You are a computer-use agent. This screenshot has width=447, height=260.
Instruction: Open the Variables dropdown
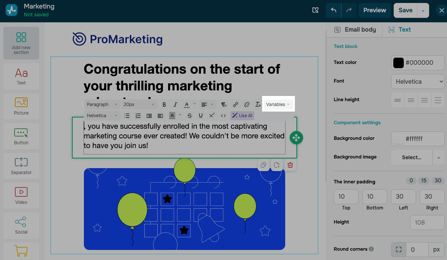click(278, 105)
